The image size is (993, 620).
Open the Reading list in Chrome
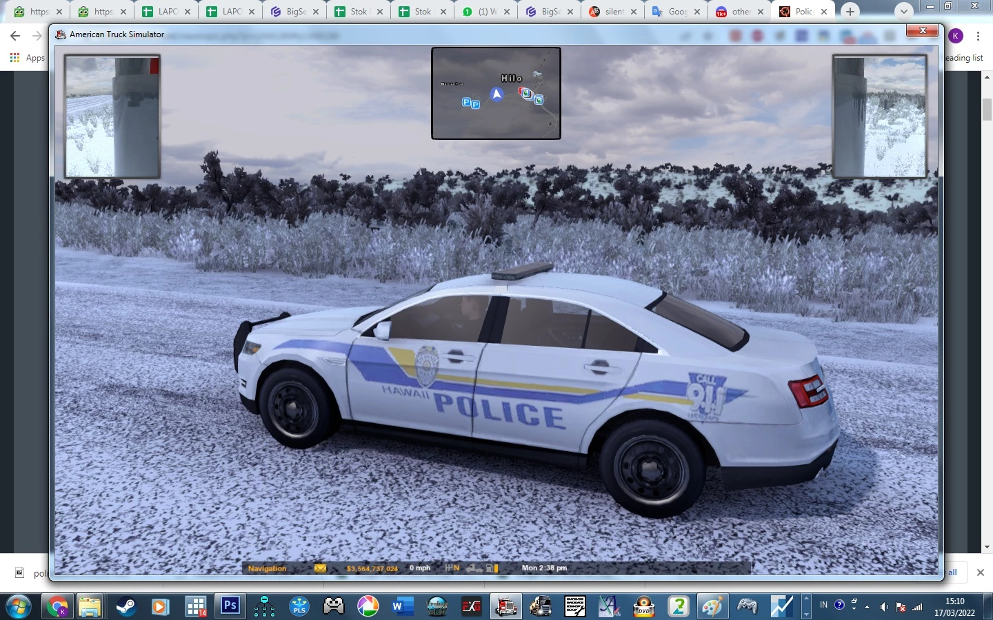click(963, 58)
